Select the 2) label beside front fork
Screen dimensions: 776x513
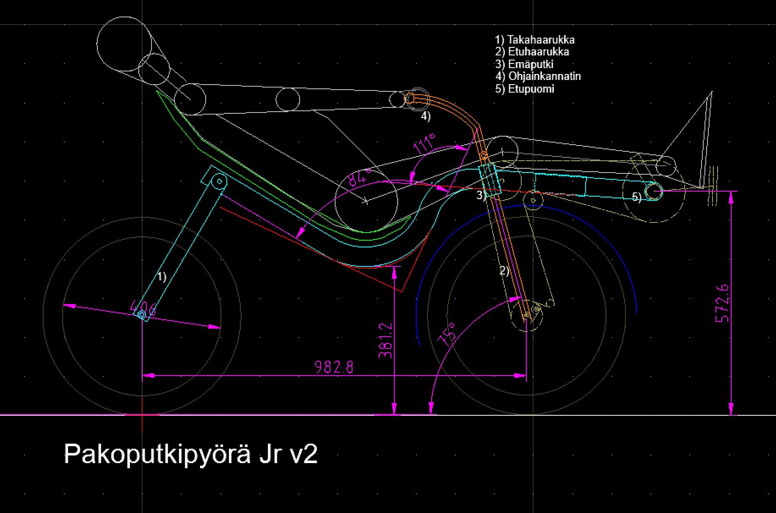point(504,271)
